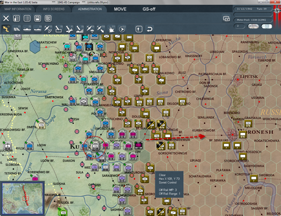This screenshot has height=216, width=281.
Task: Open the preferences icon with person and list
Action: point(16,18)
